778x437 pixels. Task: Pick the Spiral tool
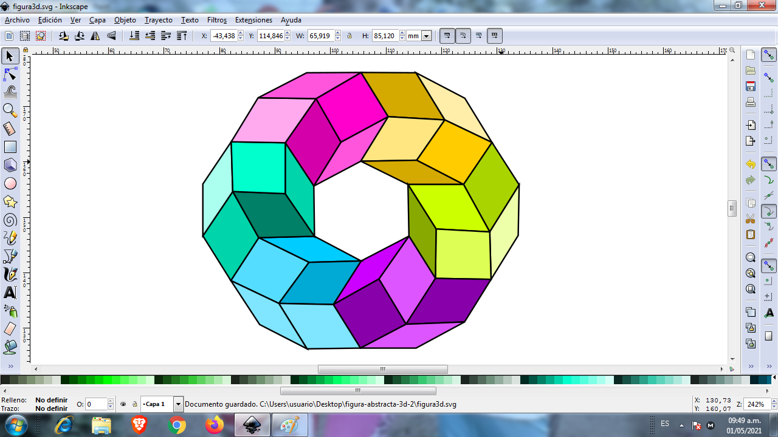pyautogui.click(x=10, y=220)
